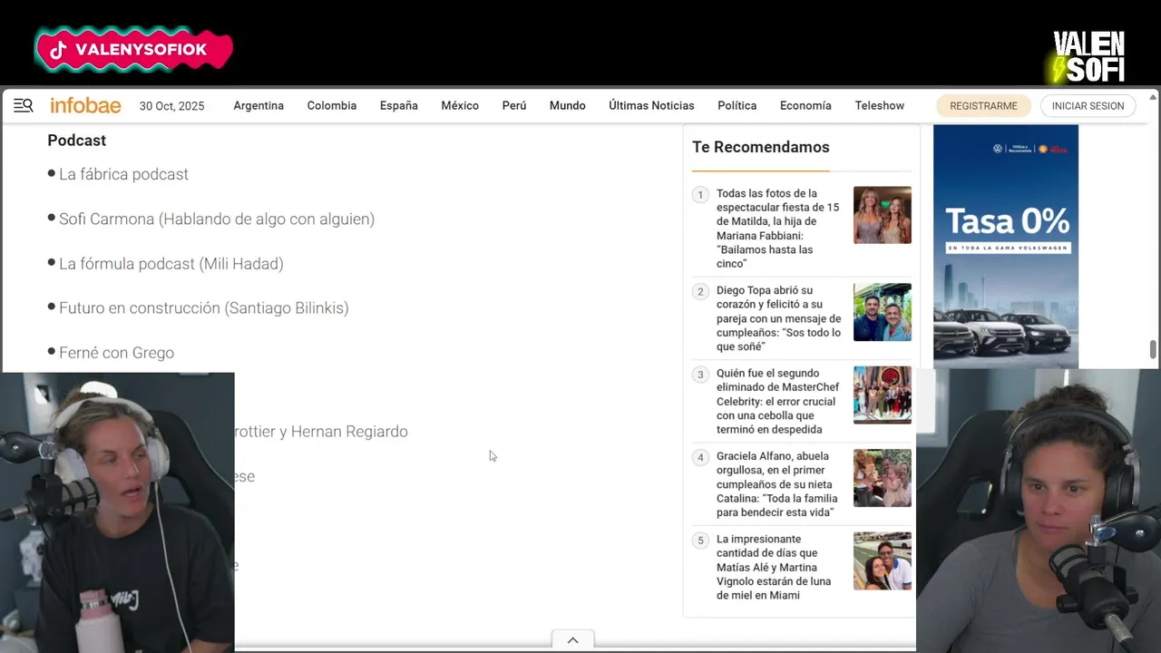Click the Graciela Alfano article thumbnail

click(x=883, y=478)
